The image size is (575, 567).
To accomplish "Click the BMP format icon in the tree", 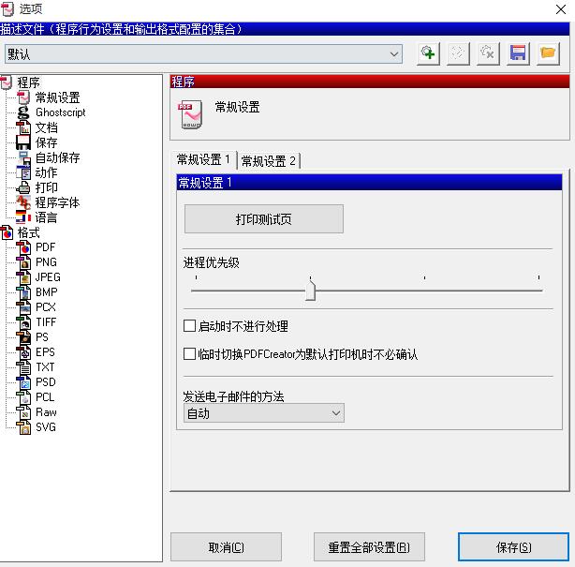I will click(x=23, y=292).
